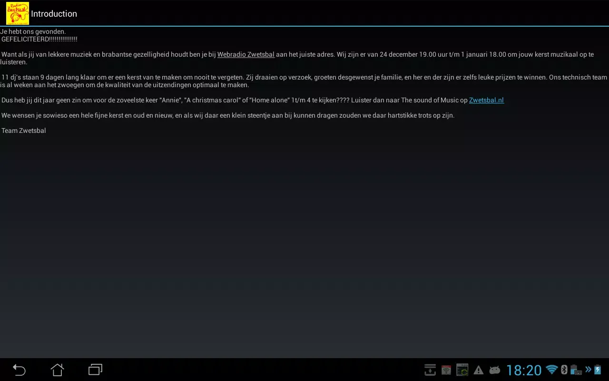The height and width of the screenshot is (381, 609).
Task: Open the red Wi-Fi app notification
Action: pyautogui.click(x=446, y=370)
